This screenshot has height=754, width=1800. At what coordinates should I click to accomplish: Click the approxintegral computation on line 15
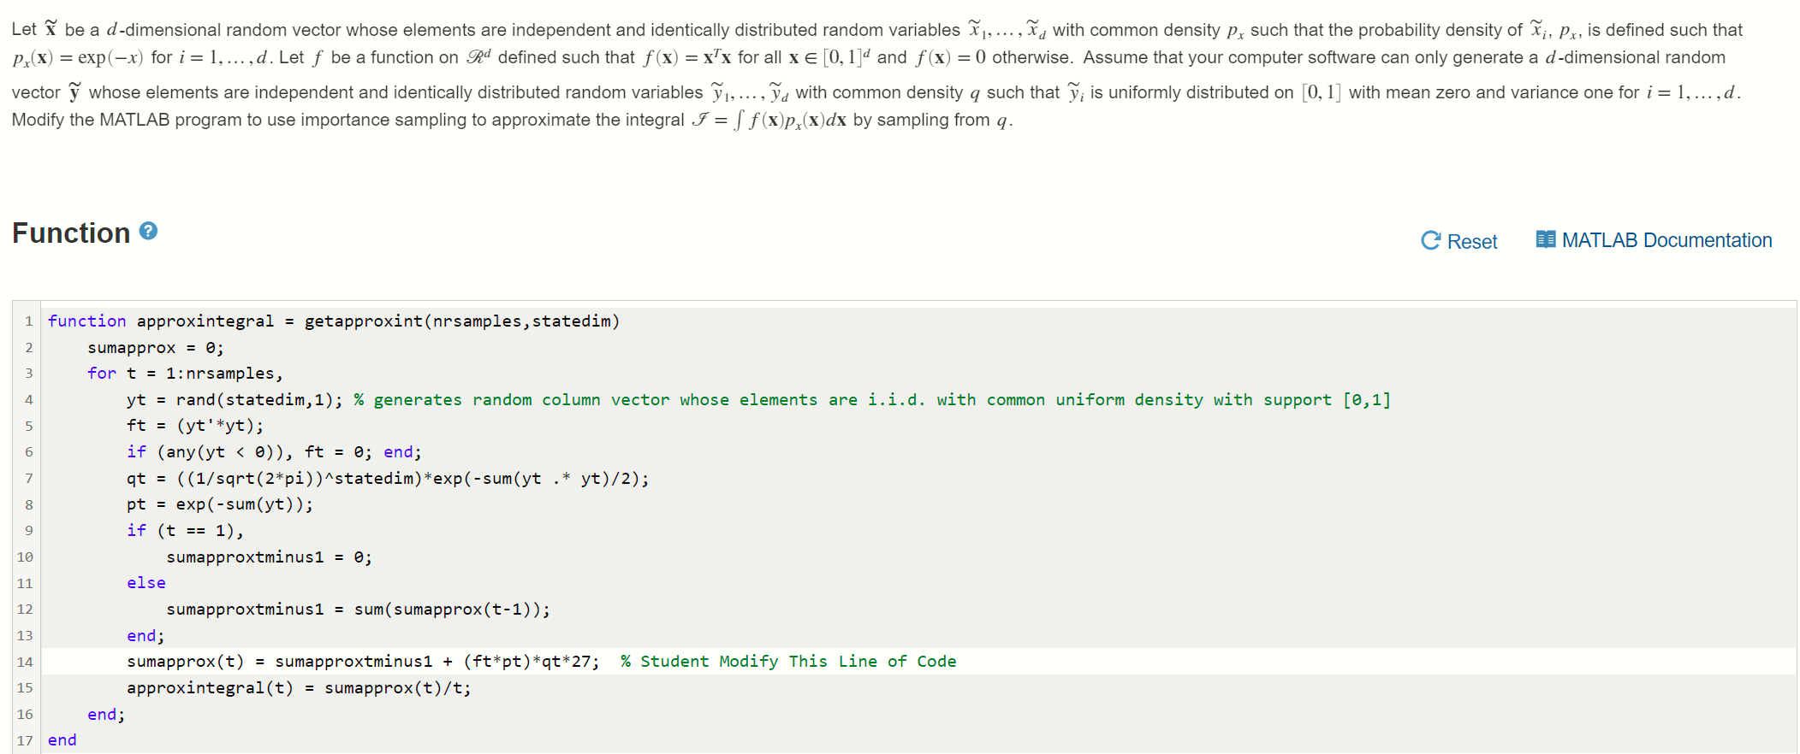click(x=298, y=687)
